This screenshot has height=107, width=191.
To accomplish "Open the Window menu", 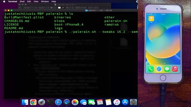I will 45,1.
